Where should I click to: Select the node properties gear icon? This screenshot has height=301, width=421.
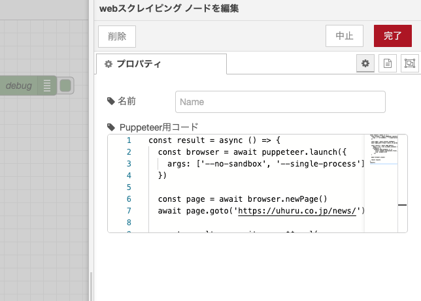[x=365, y=63]
